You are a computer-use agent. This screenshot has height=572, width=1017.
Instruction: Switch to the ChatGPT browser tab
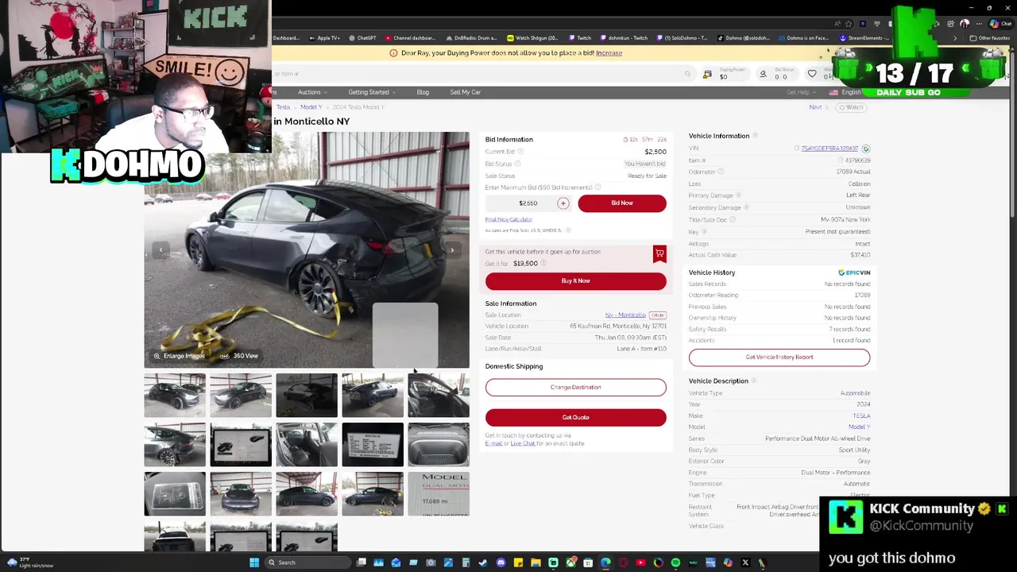tap(363, 38)
